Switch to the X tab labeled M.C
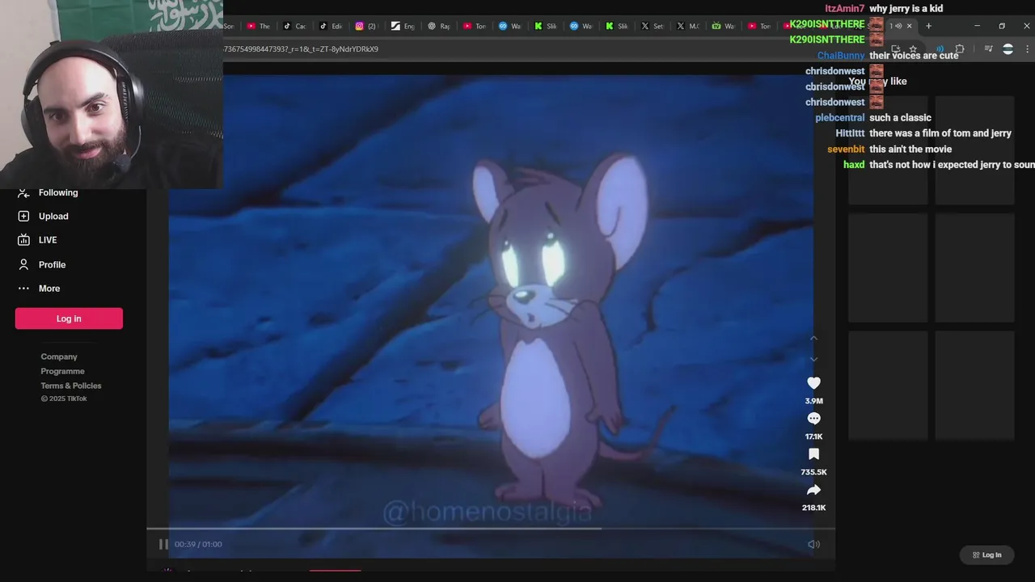The height and width of the screenshot is (582, 1035). coord(687,26)
